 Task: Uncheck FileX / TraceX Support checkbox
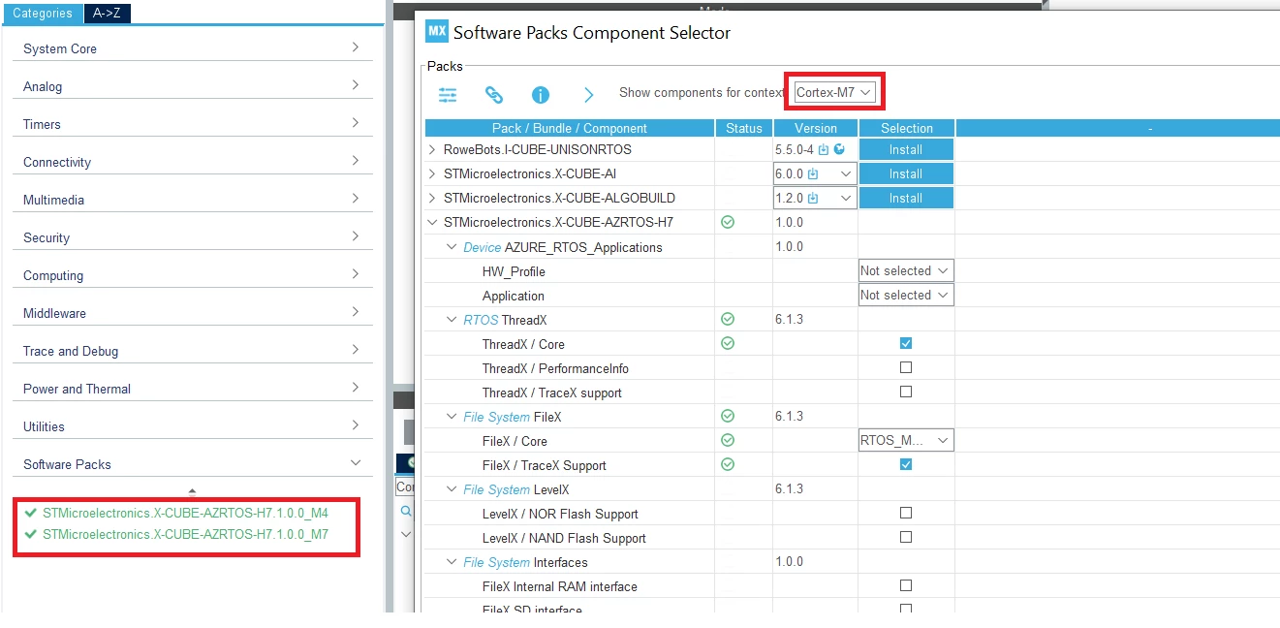coord(906,464)
